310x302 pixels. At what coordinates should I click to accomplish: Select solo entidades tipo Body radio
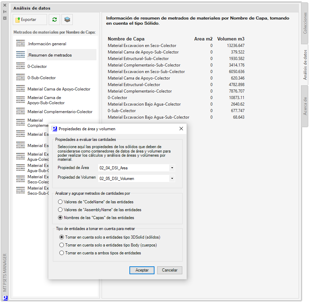(108, 245)
